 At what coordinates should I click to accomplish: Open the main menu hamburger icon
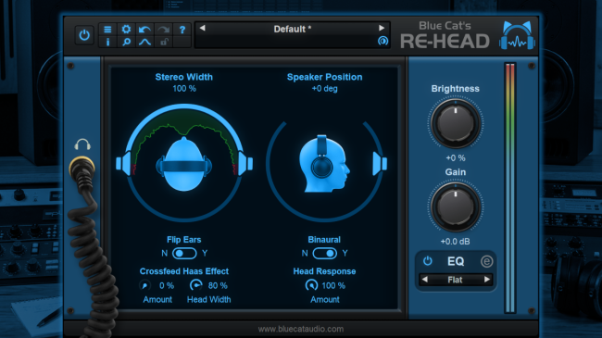[107, 30]
